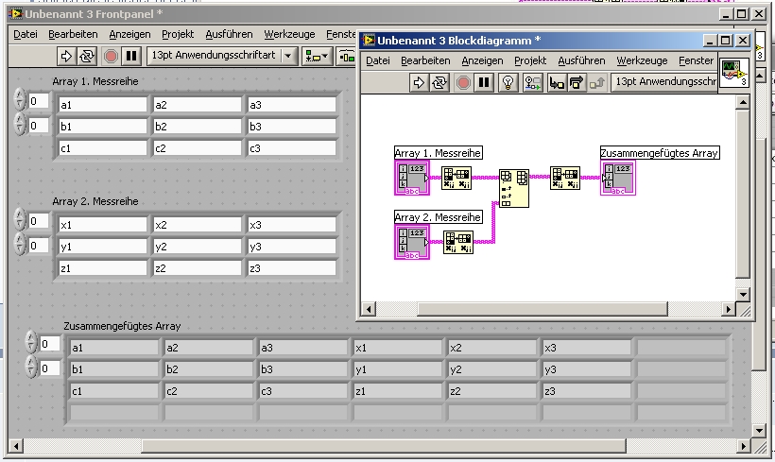Click cell y2 in Array 2. Messreihe
Screen dimensions: 775x462
198,247
